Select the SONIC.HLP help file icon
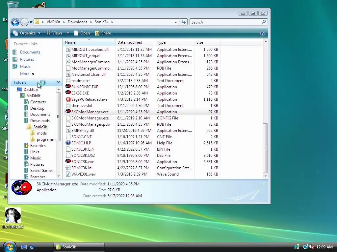 tap(68, 143)
